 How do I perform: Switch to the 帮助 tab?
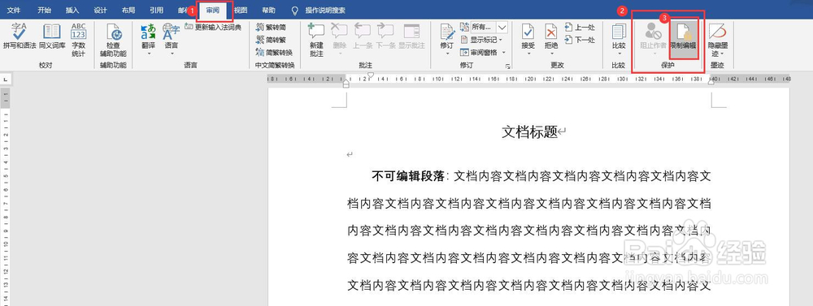point(268,11)
